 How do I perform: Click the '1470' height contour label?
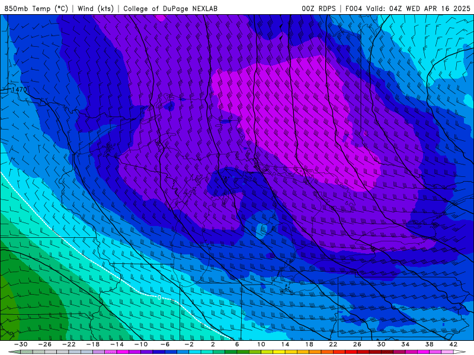tap(19, 90)
